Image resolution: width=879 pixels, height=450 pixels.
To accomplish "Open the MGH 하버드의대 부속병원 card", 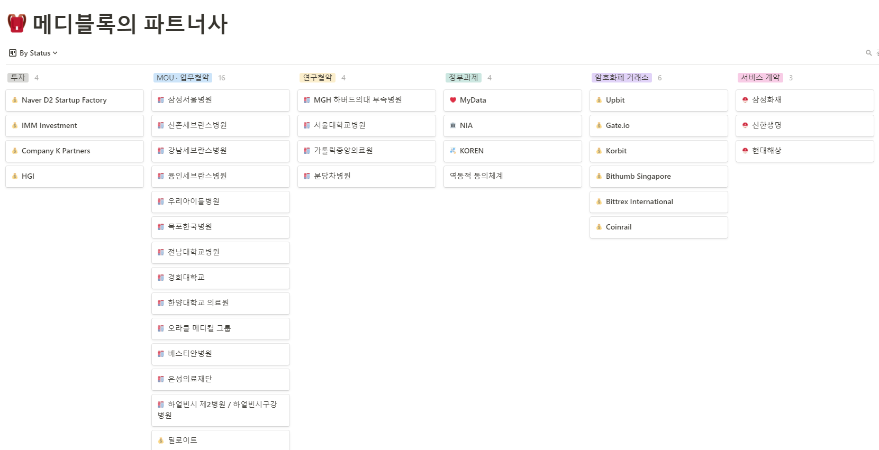I will coord(367,100).
